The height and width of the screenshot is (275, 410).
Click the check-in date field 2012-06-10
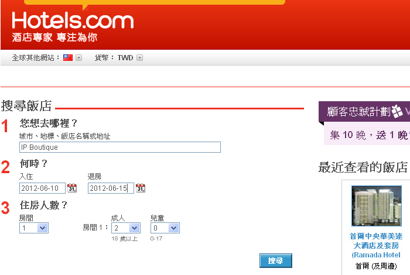point(42,188)
